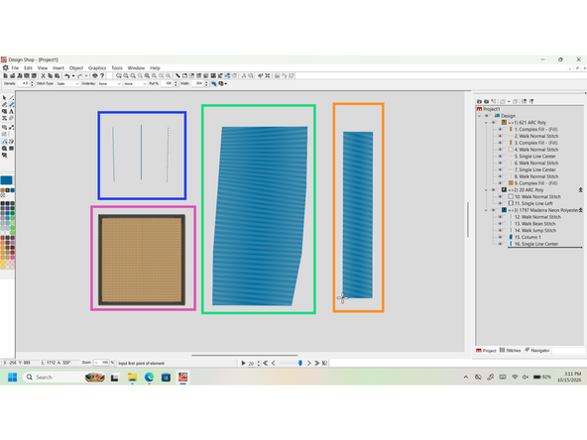This screenshot has height=440, width=587.
Task: Toggle visibility of 5. Single Line Center
Action: [x=500, y=157]
